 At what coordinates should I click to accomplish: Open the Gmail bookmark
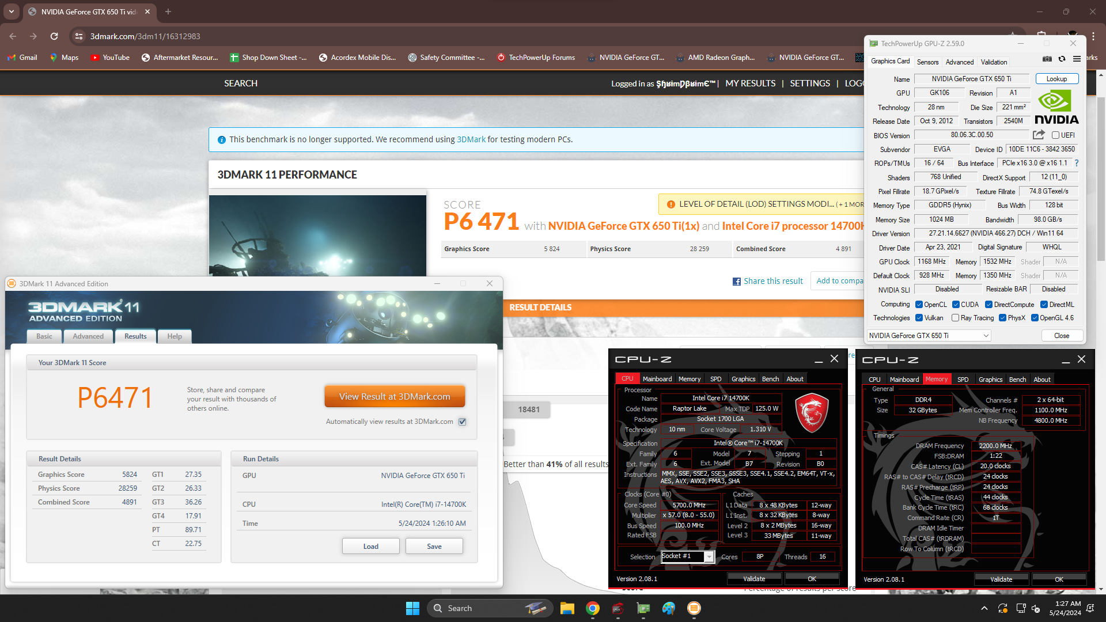coord(22,58)
